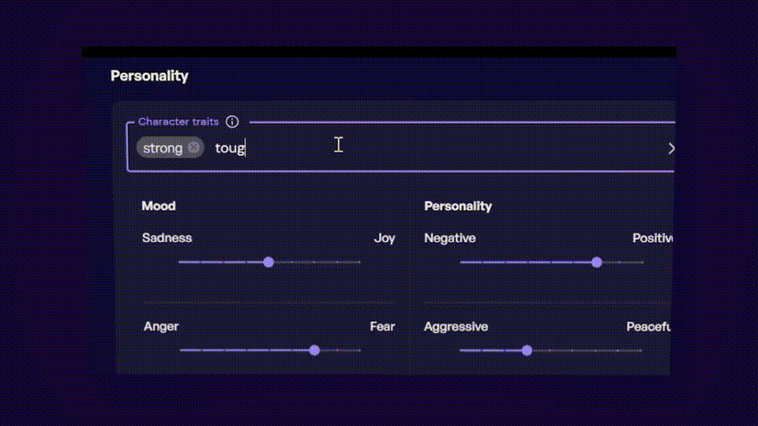Set Personality slider to far Negative end
The height and width of the screenshot is (426, 758).
461,262
